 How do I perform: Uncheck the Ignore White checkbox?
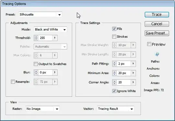pyautogui.click(x=114, y=91)
